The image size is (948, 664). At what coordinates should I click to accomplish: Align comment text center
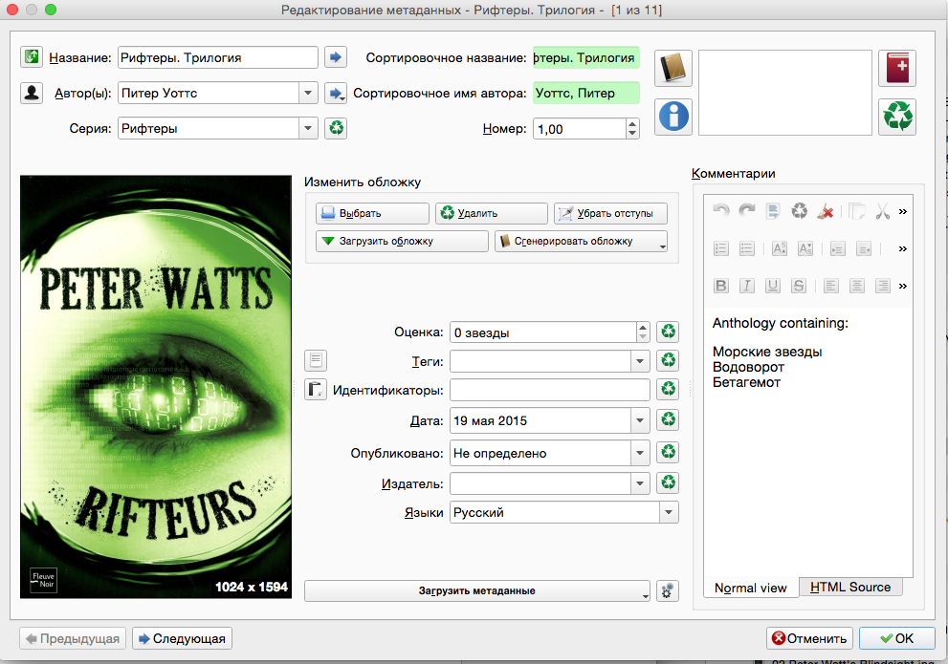(857, 286)
